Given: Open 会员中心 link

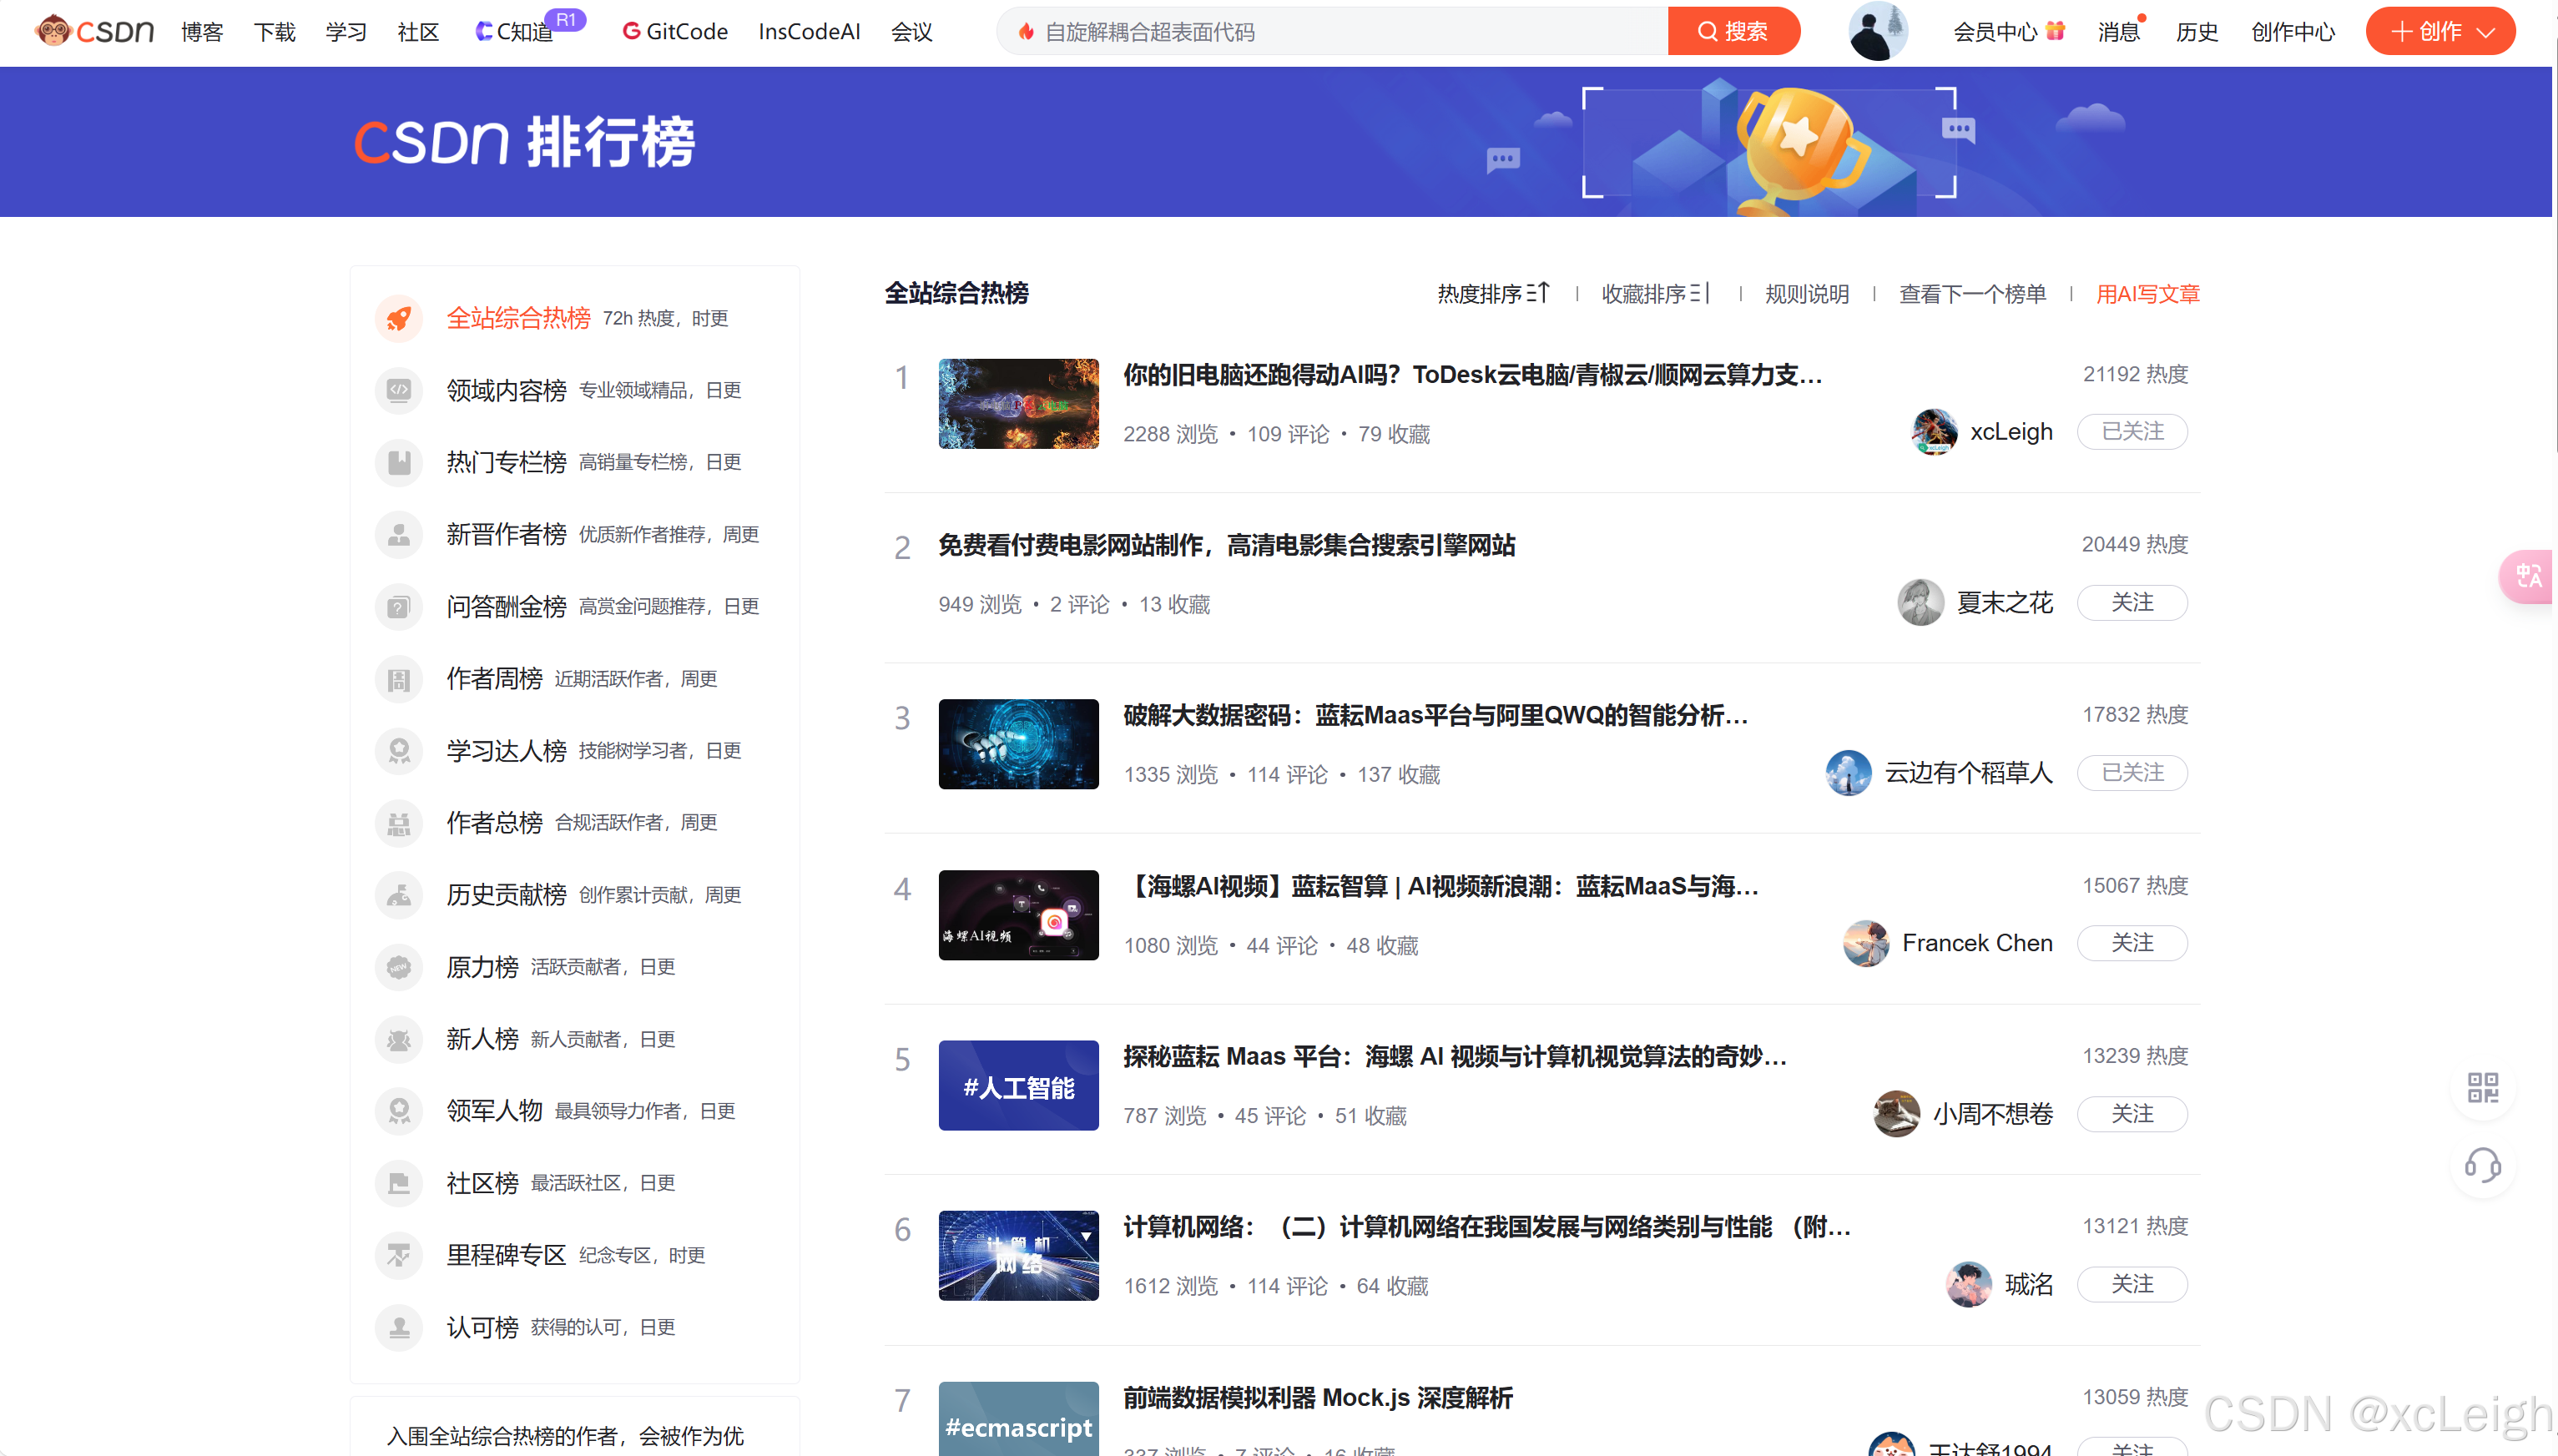Looking at the screenshot, I should coord(2008,32).
